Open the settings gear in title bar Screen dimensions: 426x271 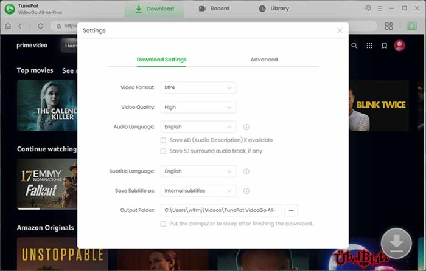(x=368, y=9)
